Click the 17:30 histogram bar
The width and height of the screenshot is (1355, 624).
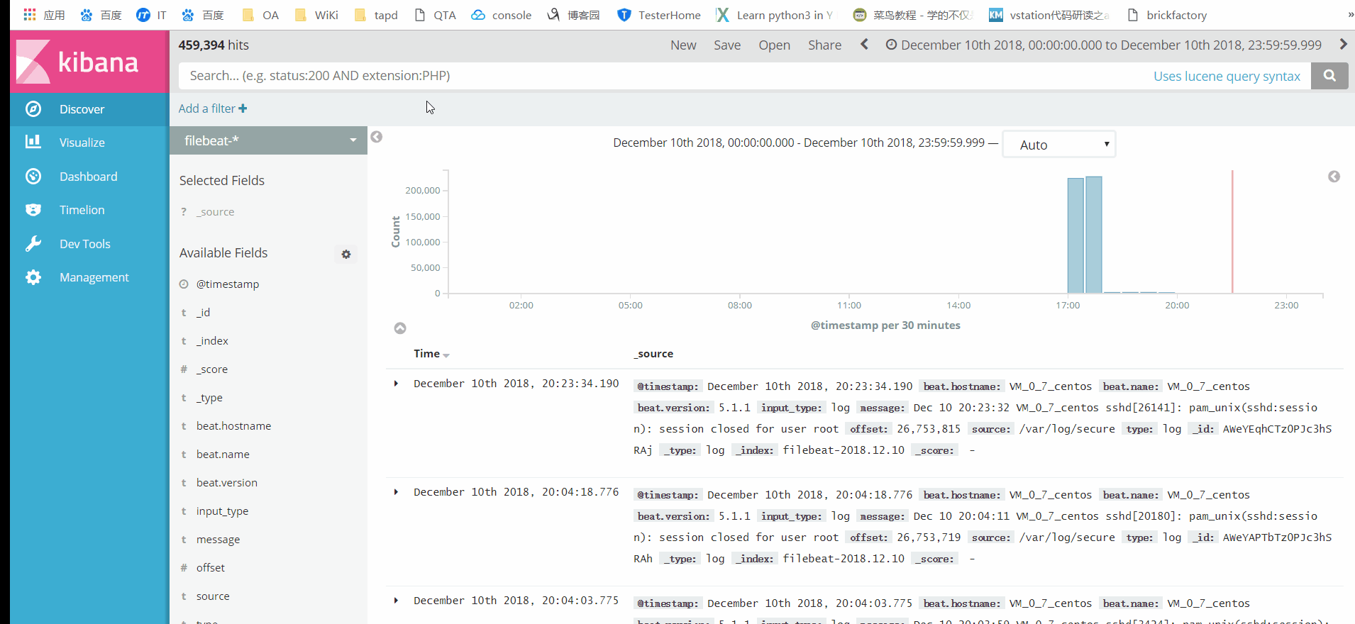[1094, 235]
